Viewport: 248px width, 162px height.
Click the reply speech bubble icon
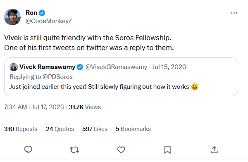(x=28, y=150)
